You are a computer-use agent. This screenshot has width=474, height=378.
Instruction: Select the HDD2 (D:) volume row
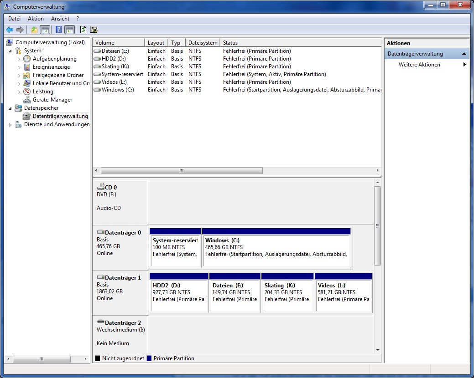click(x=237, y=59)
